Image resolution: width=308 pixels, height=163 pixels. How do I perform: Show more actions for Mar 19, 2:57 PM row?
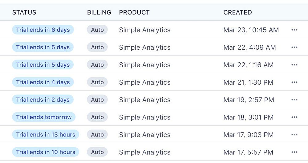click(x=294, y=100)
